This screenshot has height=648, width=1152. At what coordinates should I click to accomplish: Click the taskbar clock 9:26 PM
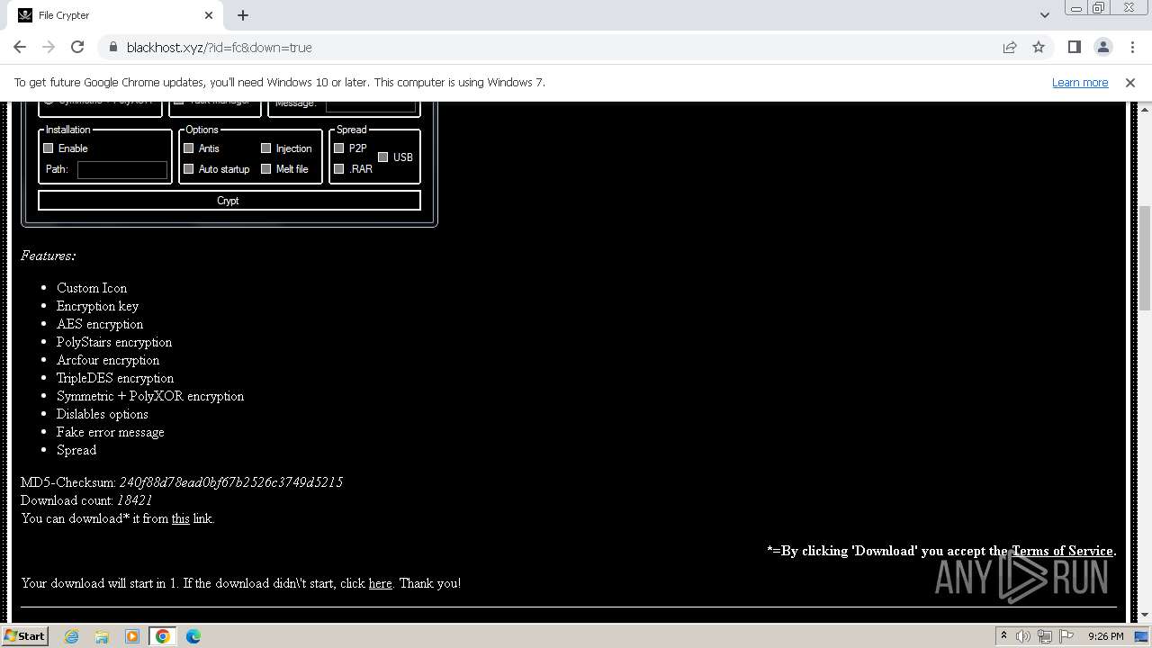(1105, 636)
